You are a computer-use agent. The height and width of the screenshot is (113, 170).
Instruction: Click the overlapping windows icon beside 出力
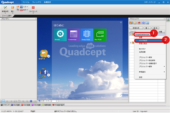(x=18, y=10)
